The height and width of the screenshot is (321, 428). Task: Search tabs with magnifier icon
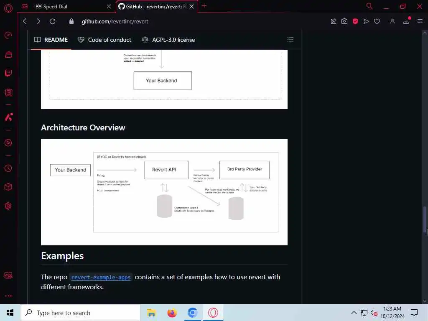[x=369, y=6]
